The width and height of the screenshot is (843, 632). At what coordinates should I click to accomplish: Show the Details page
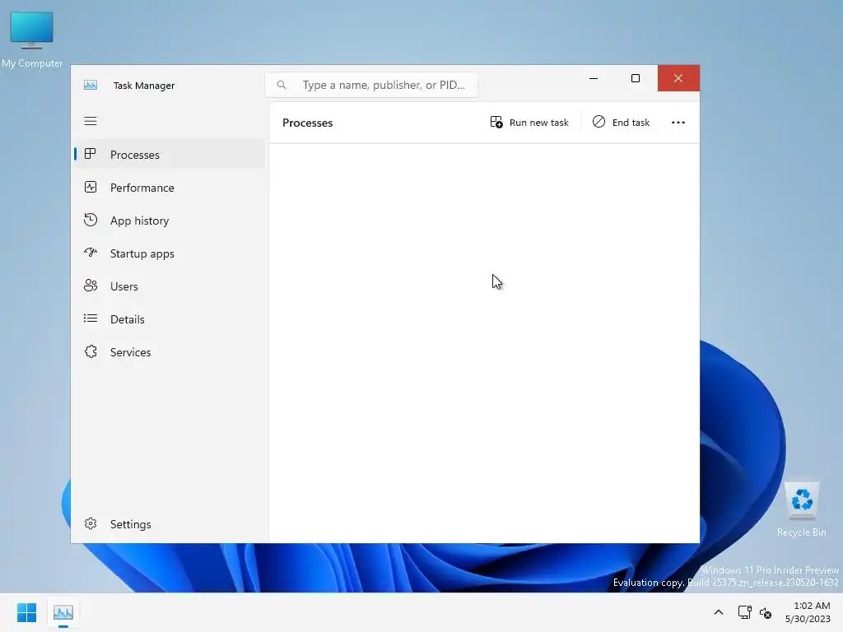tap(170, 319)
